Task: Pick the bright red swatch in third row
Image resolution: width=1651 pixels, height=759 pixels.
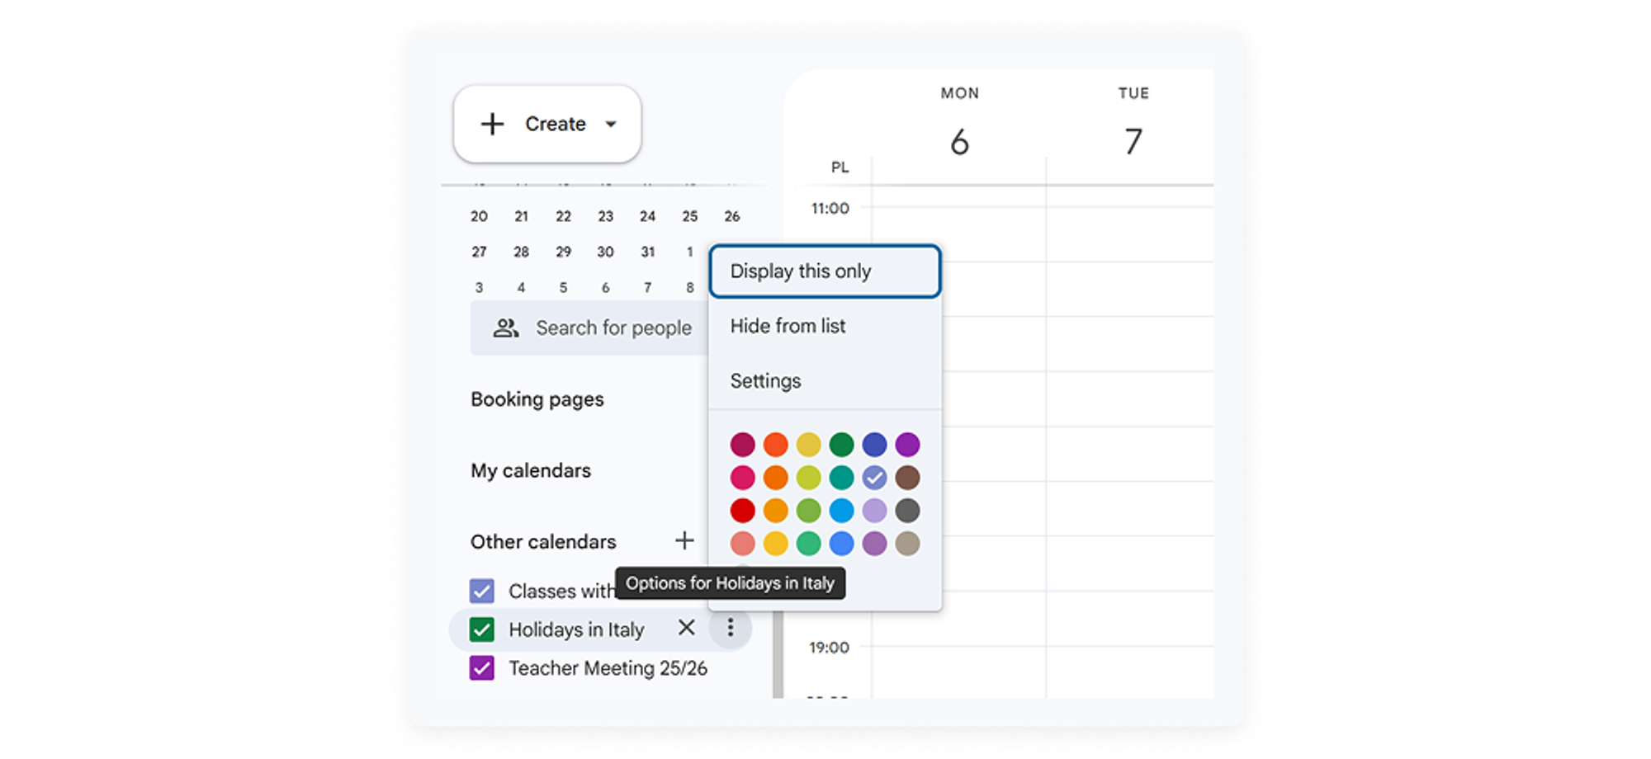Action: pyautogui.click(x=742, y=511)
